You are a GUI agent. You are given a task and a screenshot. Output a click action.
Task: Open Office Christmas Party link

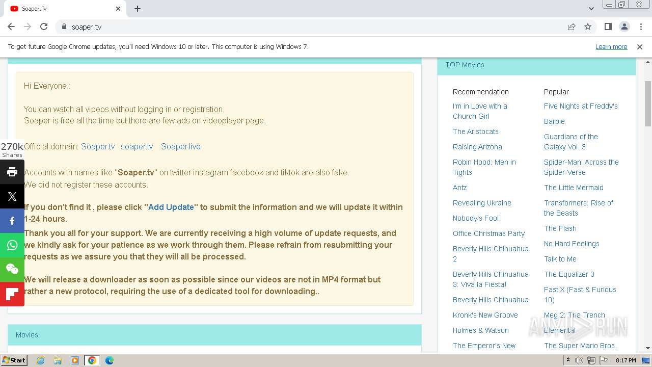point(488,233)
